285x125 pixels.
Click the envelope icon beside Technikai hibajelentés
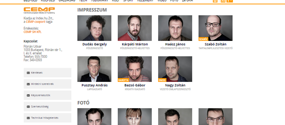pyautogui.click(x=28, y=118)
